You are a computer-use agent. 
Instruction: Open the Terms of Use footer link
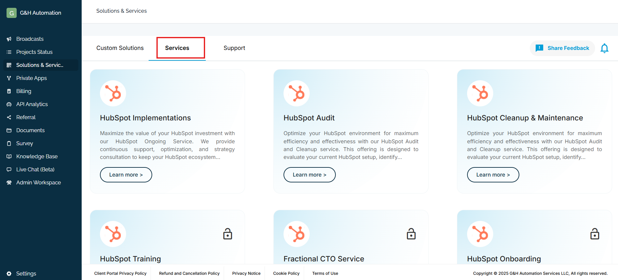click(325, 273)
